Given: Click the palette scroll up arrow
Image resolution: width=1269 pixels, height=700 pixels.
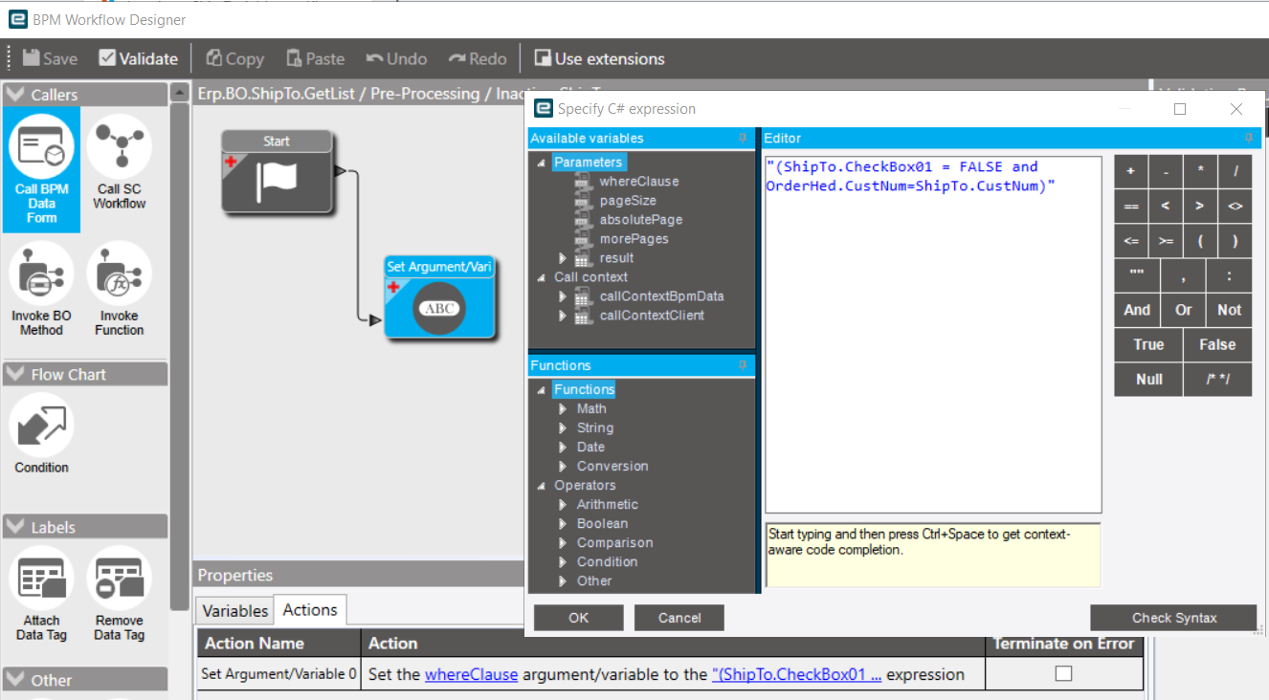Looking at the screenshot, I should coord(180,94).
